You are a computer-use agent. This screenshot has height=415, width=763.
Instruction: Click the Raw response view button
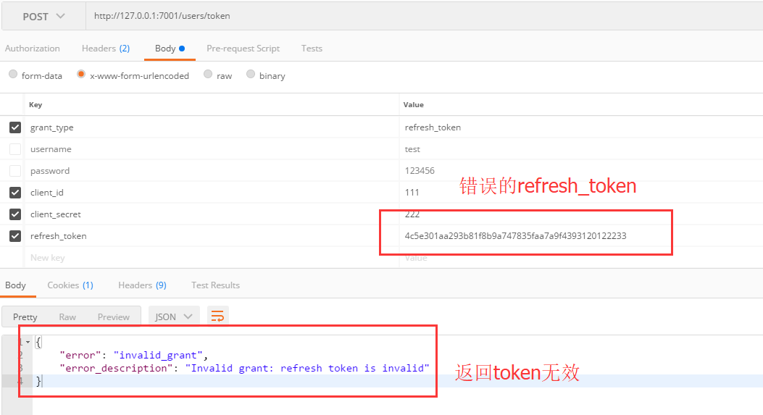pos(67,317)
